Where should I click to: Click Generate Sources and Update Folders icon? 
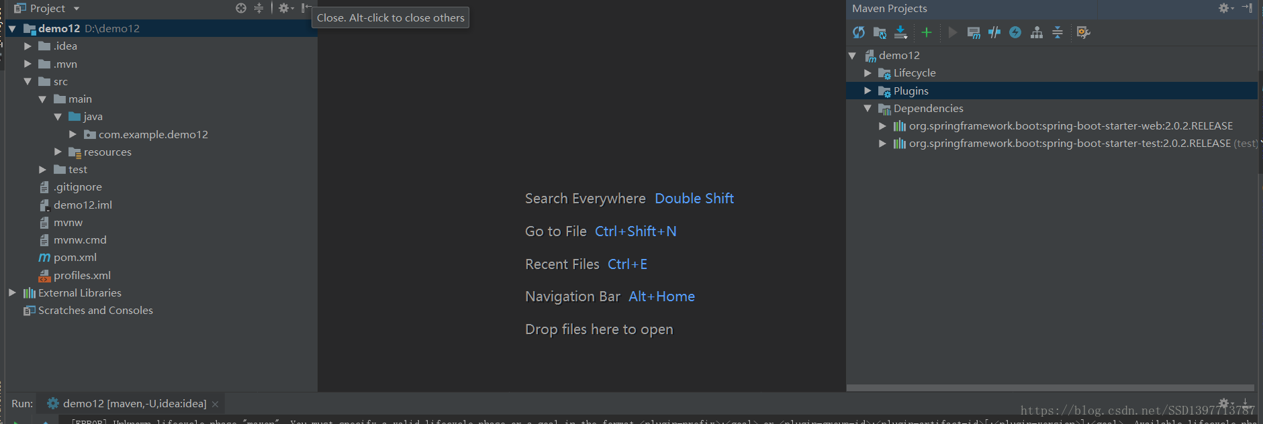[x=880, y=32]
